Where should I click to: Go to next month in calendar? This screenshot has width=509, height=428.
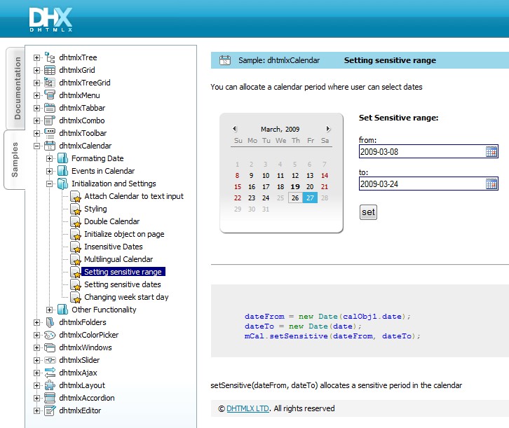[x=328, y=129]
